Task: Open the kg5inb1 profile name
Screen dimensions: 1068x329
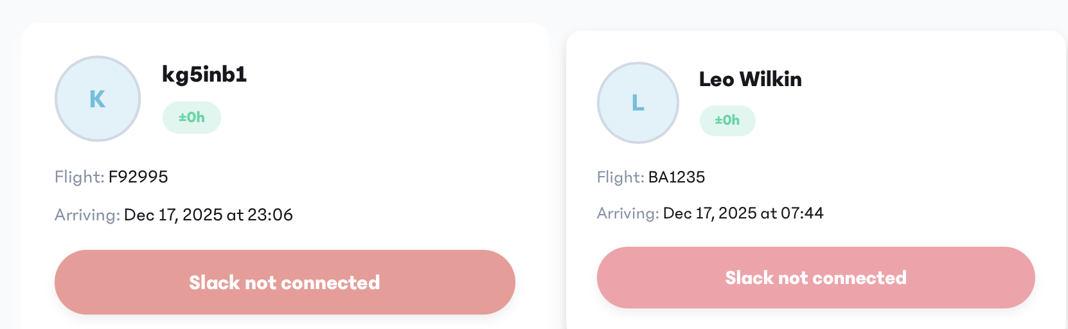Action: [204, 75]
